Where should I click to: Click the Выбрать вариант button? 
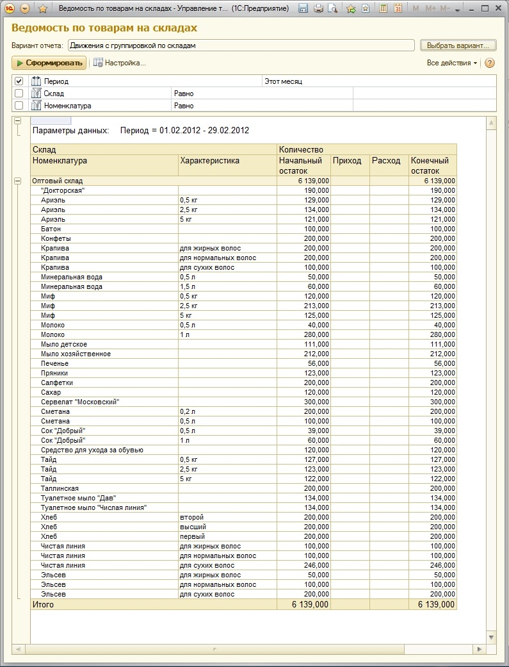458,45
